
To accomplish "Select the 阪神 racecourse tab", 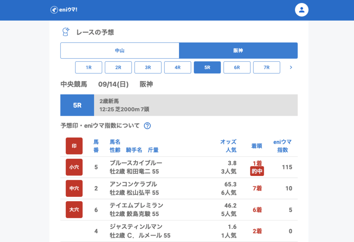I will (x=238, y=50).
